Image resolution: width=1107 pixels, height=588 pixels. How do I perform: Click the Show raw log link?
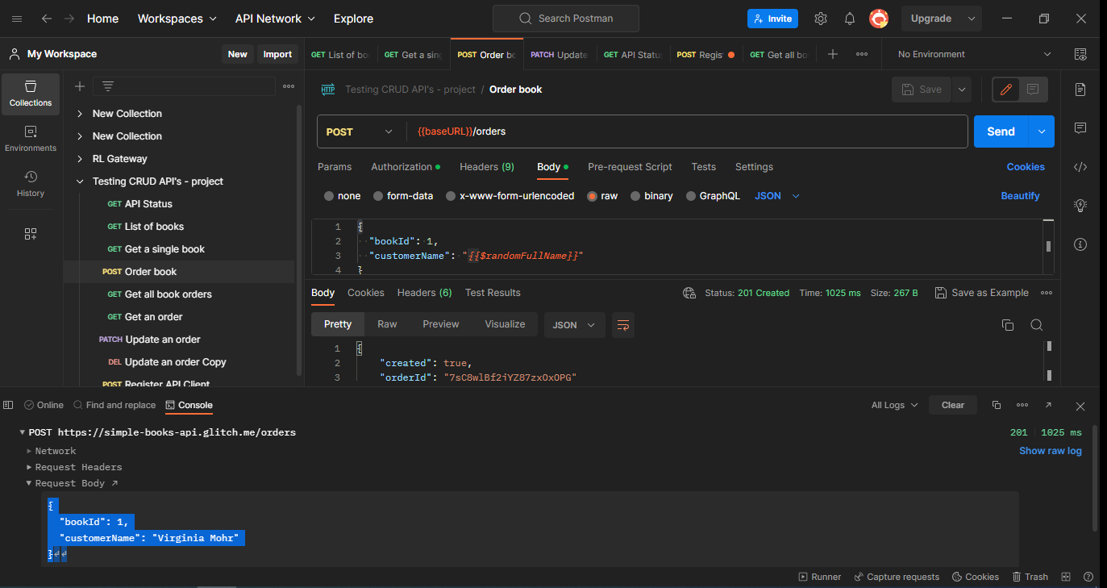click(x=1050, y=450)
